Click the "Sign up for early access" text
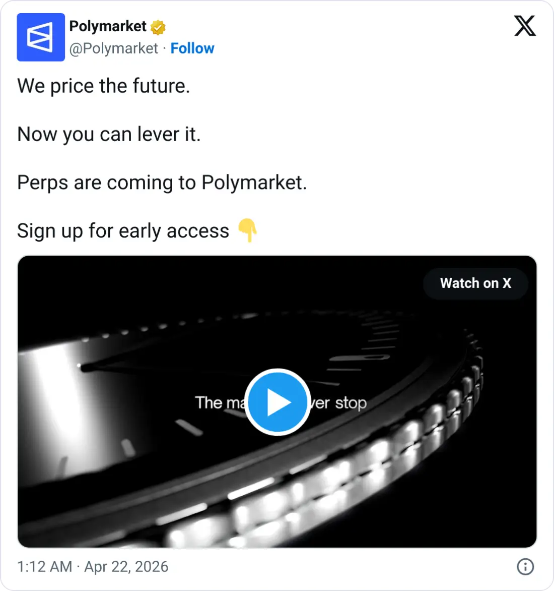 [x=123, y=231]
